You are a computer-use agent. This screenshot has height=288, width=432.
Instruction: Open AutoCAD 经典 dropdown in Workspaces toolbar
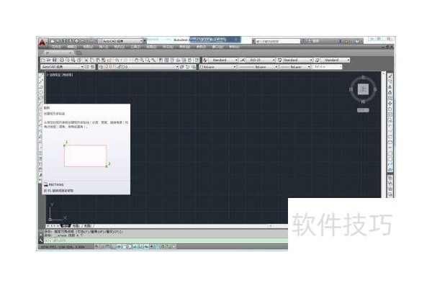coord(62,67)
